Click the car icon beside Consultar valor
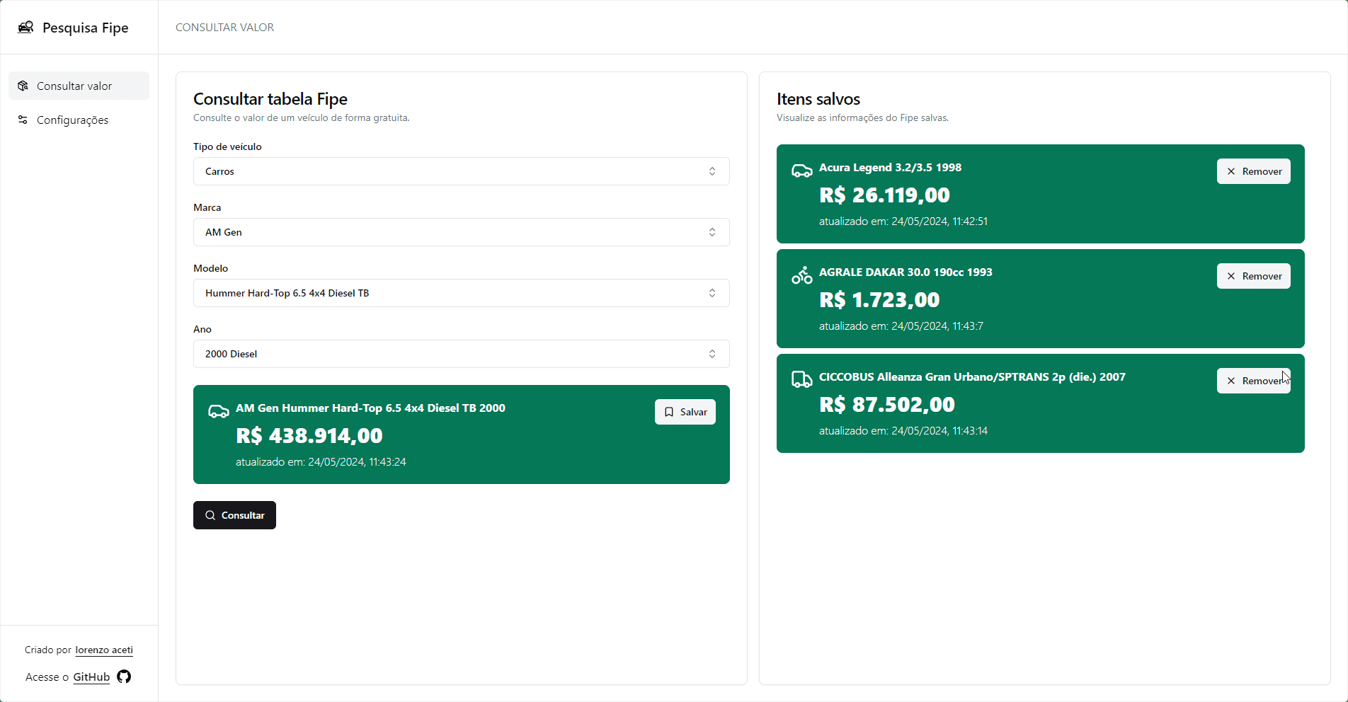The image size is (1348, 702). 23,85
